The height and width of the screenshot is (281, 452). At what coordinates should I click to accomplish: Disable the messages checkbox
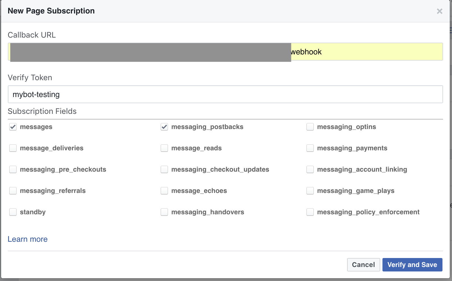pos(13,127)
